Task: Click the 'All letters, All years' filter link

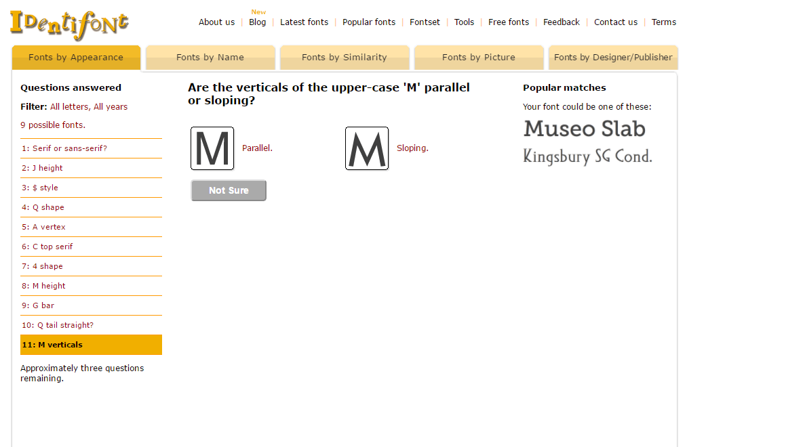Action: [89, 107]
